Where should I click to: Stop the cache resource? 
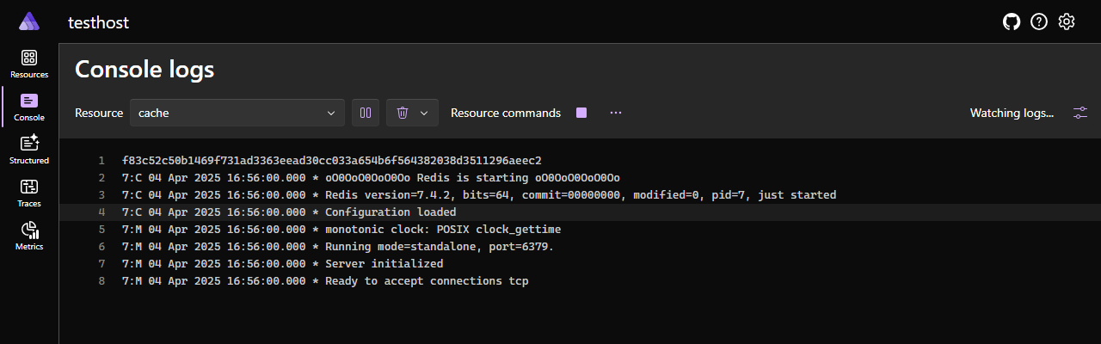click(x=581, y=113)
